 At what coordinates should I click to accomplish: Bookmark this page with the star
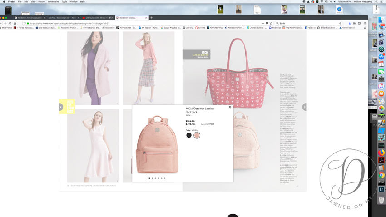tap(271, 23)
